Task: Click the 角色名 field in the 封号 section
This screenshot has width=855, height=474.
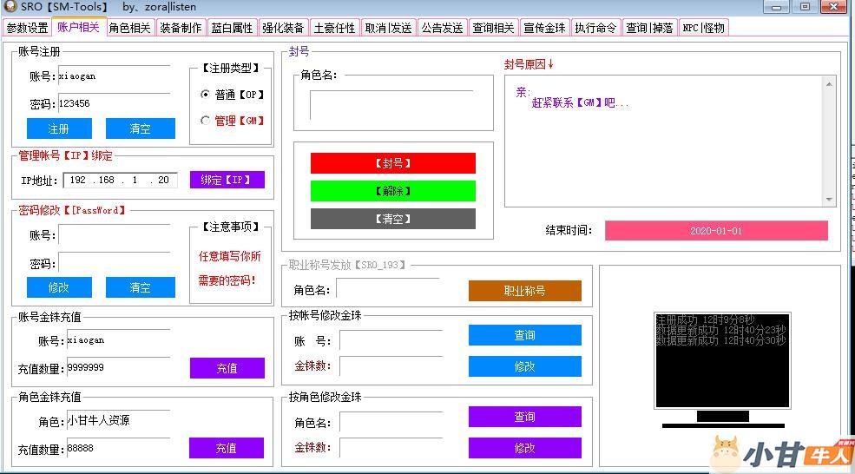Action: [x=392, y=105]
